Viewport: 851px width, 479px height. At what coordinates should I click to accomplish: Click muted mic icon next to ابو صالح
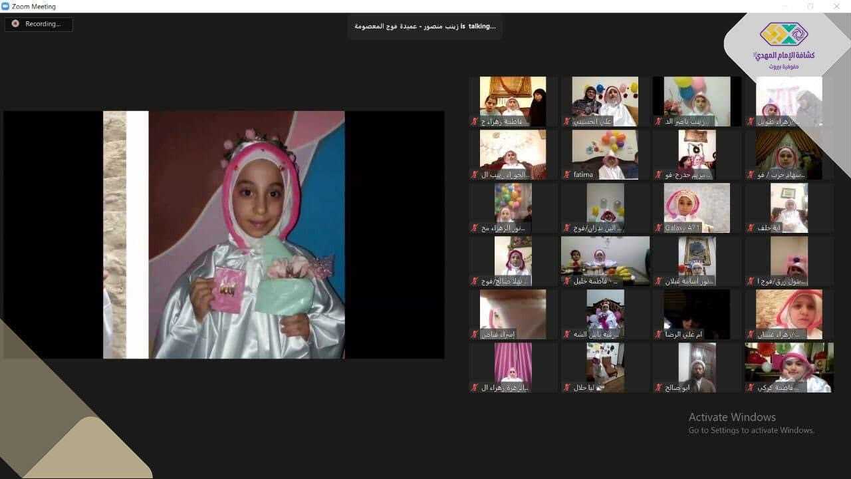coord(658,387)
